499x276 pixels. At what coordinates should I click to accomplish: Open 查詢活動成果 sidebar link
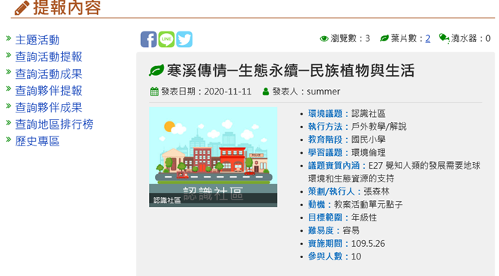point(49,73)
